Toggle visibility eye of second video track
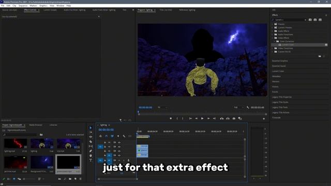Image resolution: width=331 pixels, height=186 pixels. pos(119,147)
